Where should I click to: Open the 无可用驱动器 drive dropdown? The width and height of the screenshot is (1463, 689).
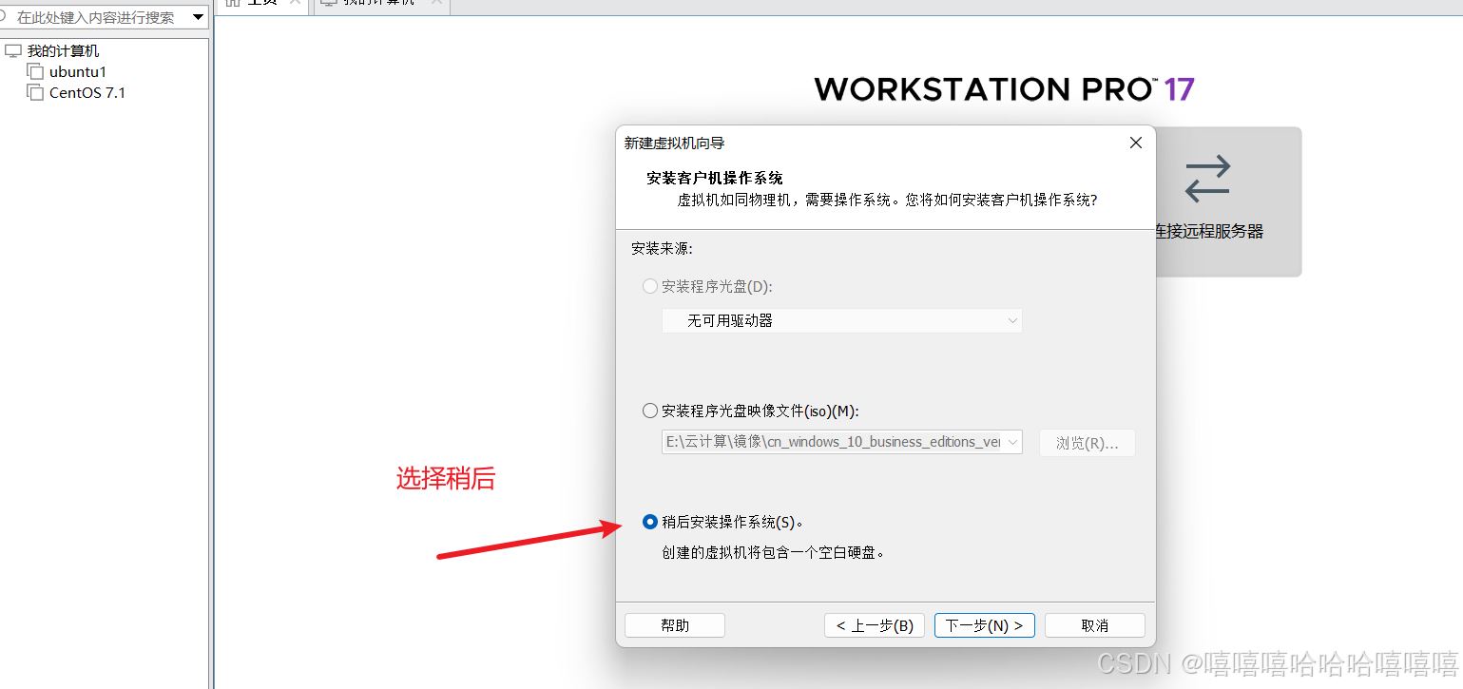point(842,321)
